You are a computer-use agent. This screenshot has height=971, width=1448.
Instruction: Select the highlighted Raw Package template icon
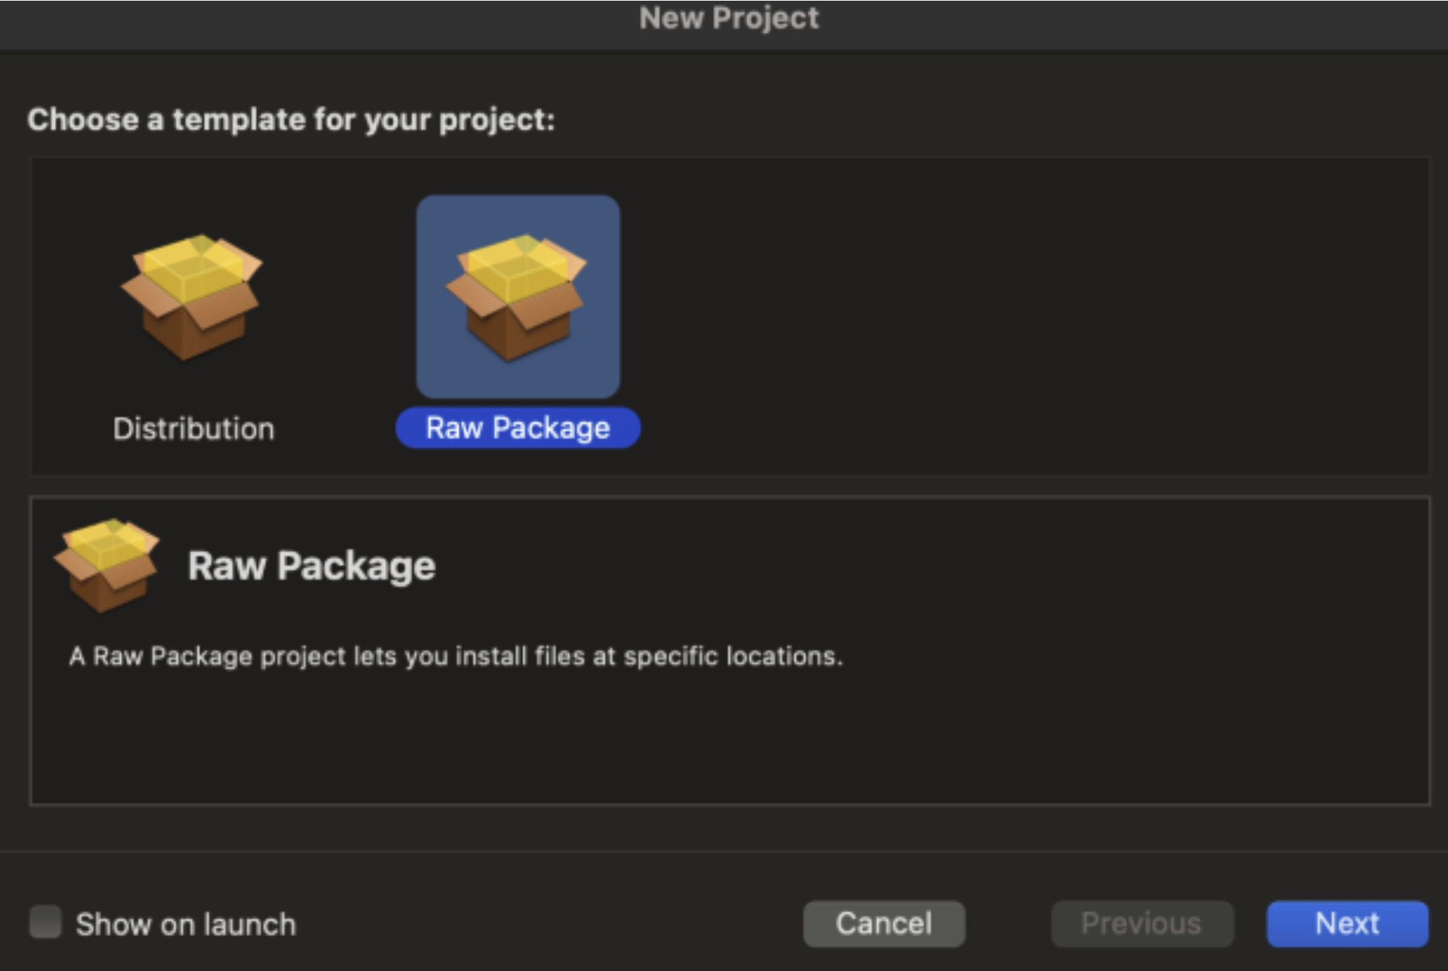518,297
